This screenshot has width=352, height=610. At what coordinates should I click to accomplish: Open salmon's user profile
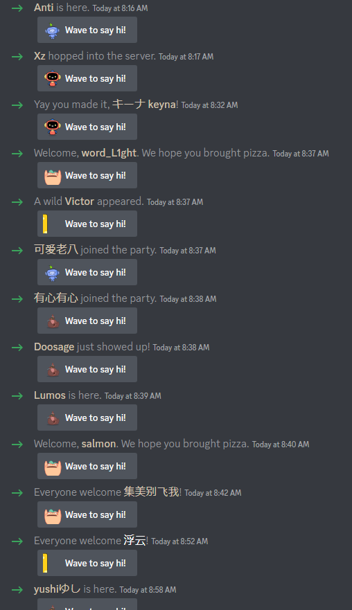[98, 444]
